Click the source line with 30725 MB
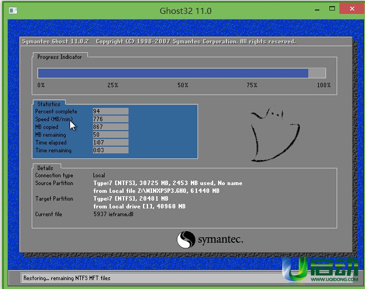Image resolution: width=365 pixels, height=289 pixels. [168, 183]
